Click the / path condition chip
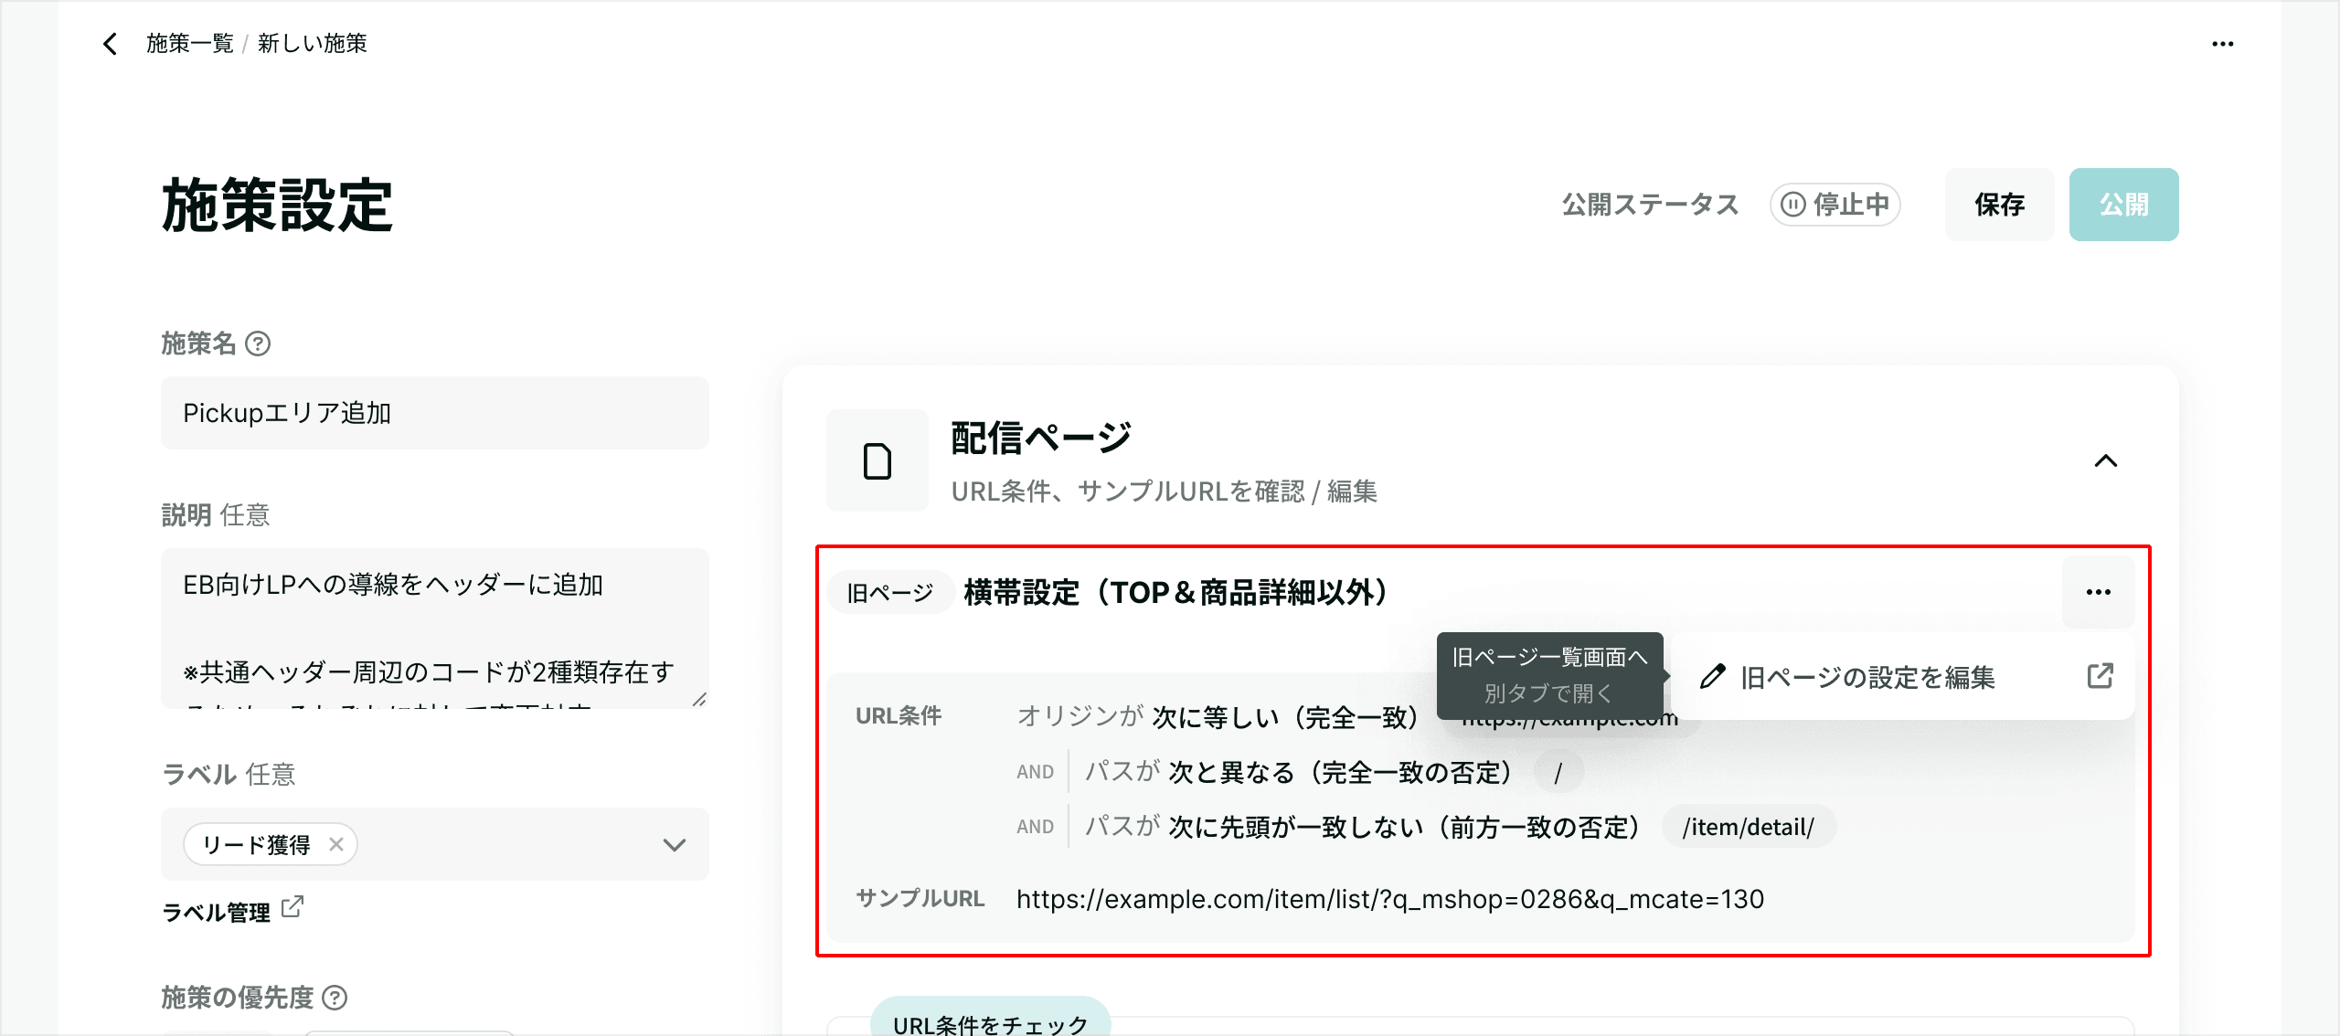 [x=1558, y=773]
